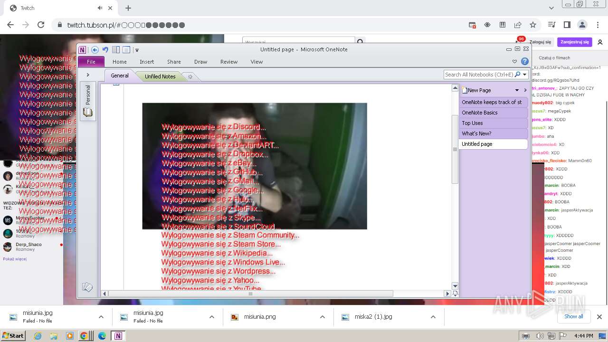Open a new Chrome tab with plus button
Screen dimensions: 608x342
click(x=128, y=8)
